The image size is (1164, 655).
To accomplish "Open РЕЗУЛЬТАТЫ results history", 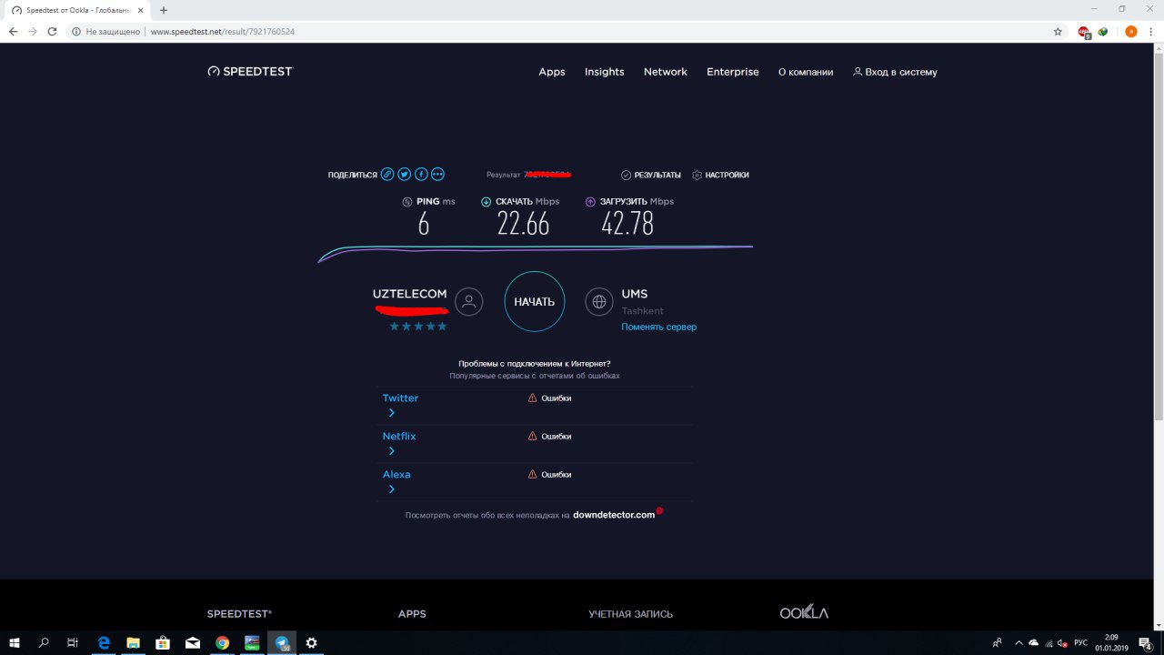I will [x=651, y=175].
